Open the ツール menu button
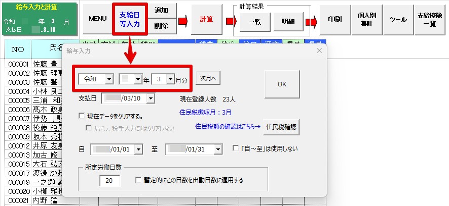The image size is (449, 206). click(x=398, y=19)
